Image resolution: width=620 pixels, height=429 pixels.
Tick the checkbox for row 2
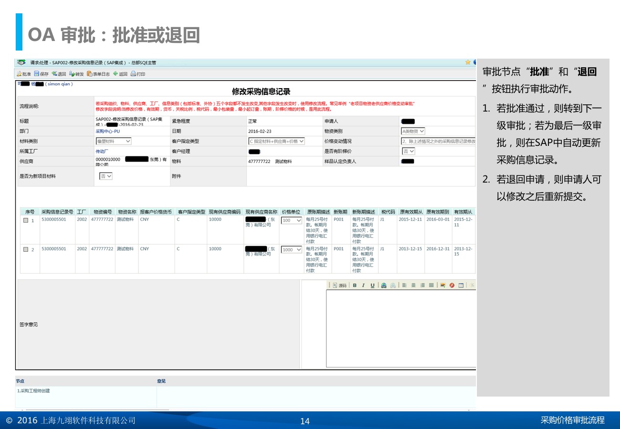(x=26, y=249)
